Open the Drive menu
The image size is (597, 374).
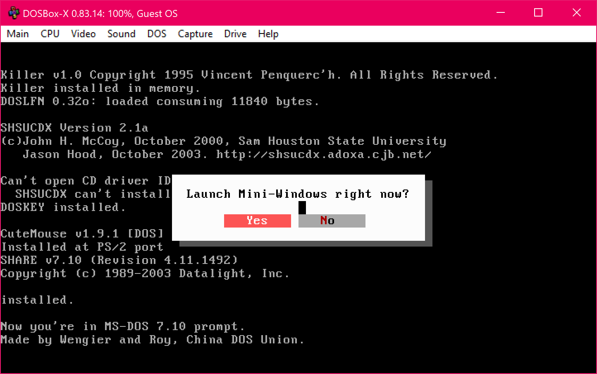tap(235, 34)
